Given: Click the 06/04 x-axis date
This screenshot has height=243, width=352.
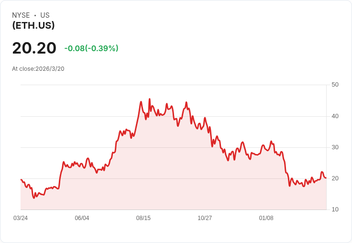Looking at the screenshot, I should 82,218.
